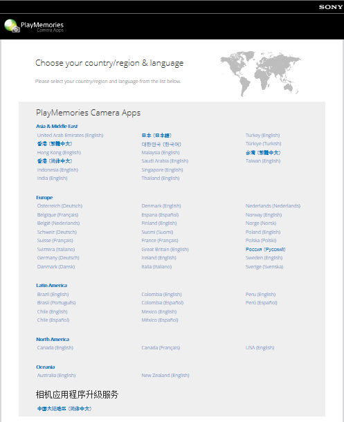Select Australia (English) link
This screenshot has width=344, height=422.
click(56, 376)
